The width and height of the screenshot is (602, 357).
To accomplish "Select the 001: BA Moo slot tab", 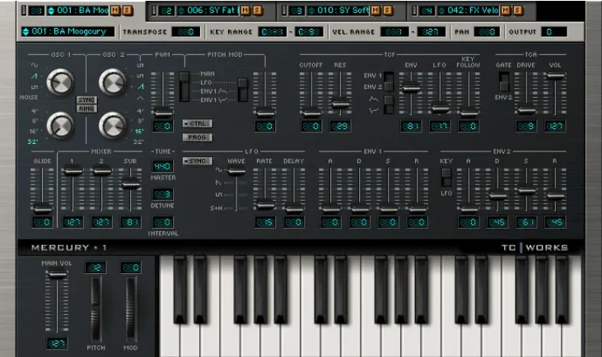I will click(82, 11).
